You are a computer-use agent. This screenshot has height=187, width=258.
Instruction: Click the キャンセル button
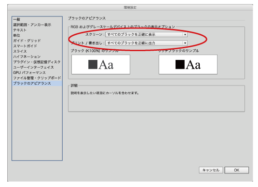click(x=211, y=170)
